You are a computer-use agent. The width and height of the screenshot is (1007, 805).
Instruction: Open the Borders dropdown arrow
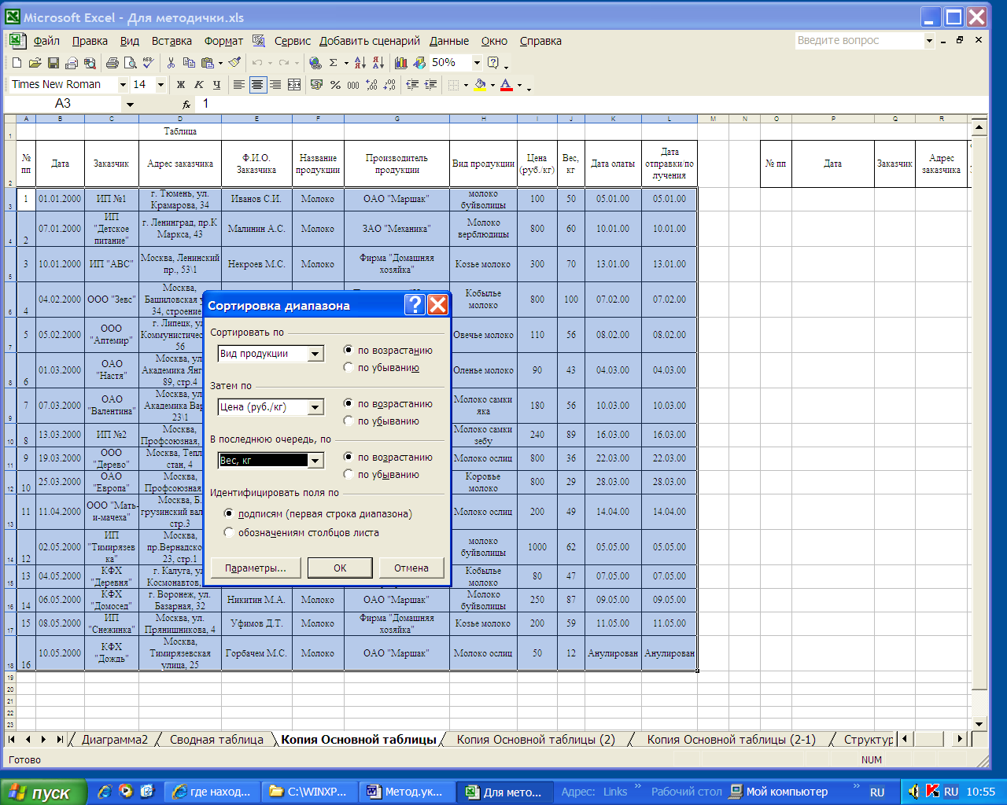coord(466,85)
